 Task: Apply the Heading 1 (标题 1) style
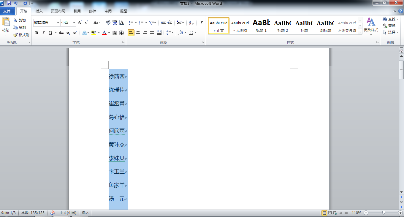coord(261,26)
